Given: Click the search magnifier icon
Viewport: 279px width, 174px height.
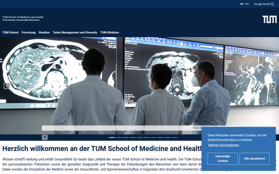Looking at the screenshot, I should click(272, 4).
